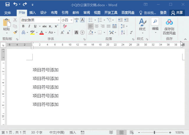189x135 pixels.
Task: Click the numbered list icon
Action: (100, 20)
